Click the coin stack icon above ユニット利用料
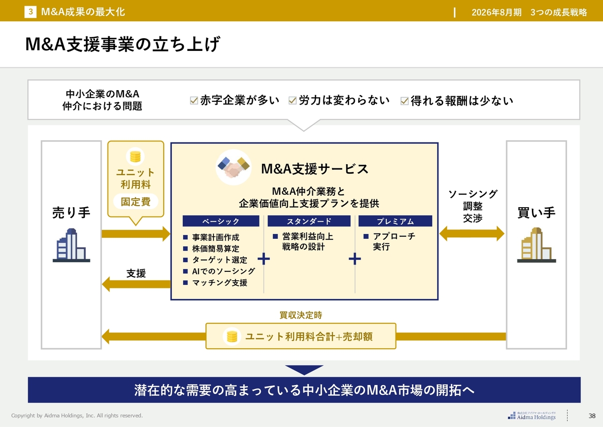 (x=136, y=156)
